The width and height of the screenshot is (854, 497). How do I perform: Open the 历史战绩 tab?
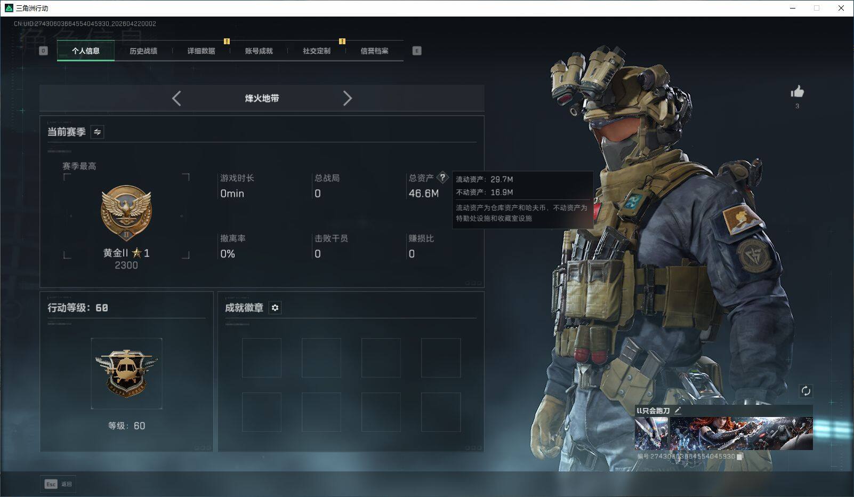pyautogui.click(x=143, y=51)
